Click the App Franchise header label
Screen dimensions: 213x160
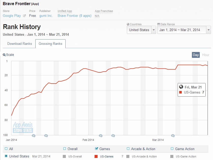[x=104, y=11]
